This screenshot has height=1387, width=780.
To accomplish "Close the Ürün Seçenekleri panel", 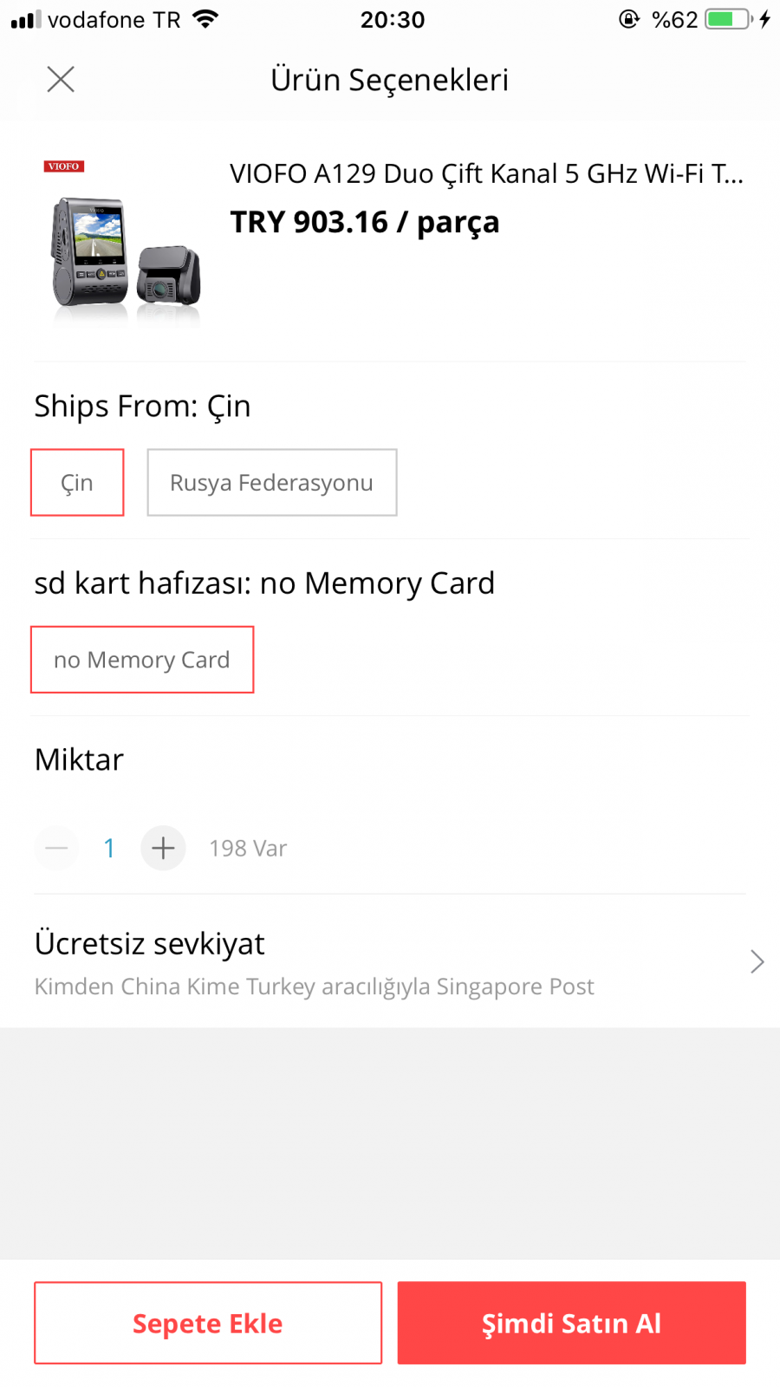I will (x=61, y=80).
